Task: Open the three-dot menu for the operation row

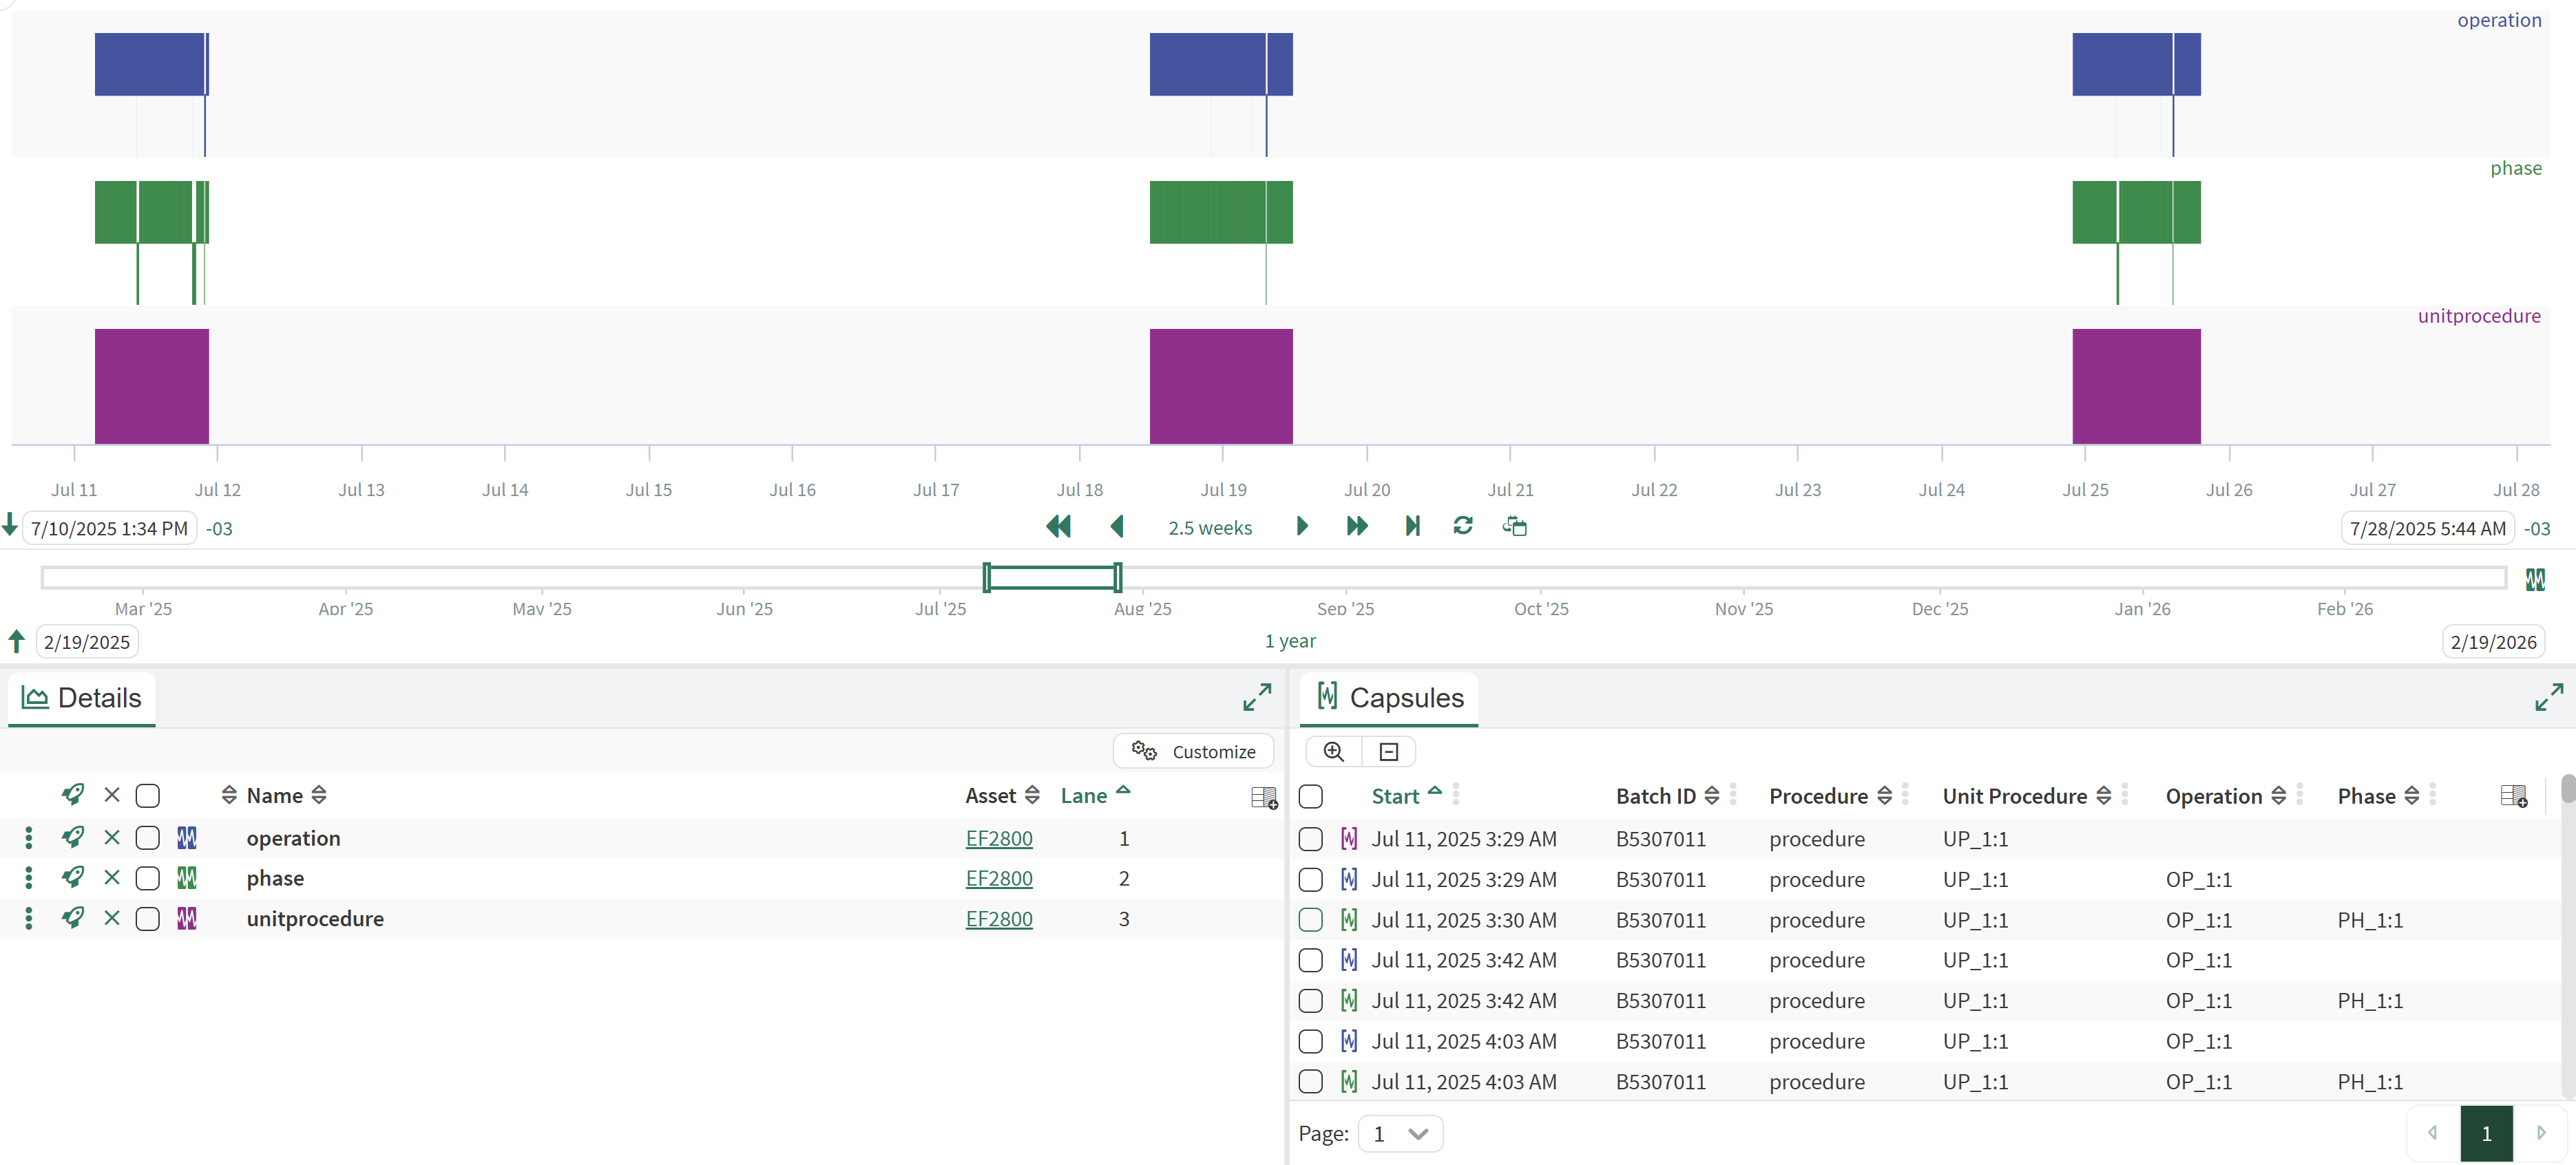Action: 28,837
